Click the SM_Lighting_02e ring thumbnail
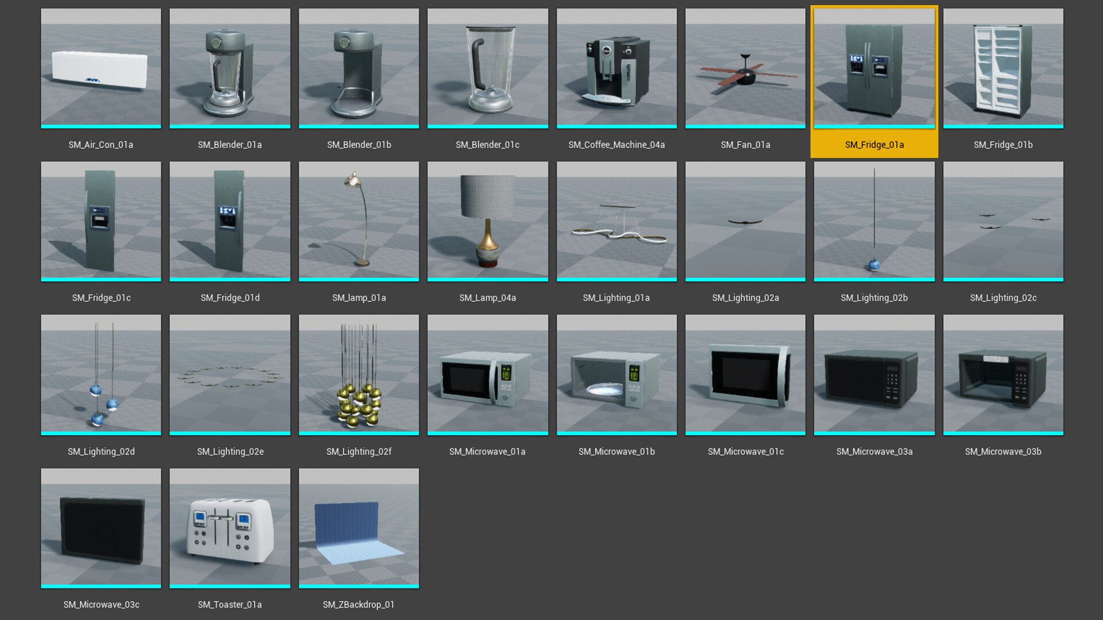This screenshot has width=1103, height=620. click(x=230, y=375)
